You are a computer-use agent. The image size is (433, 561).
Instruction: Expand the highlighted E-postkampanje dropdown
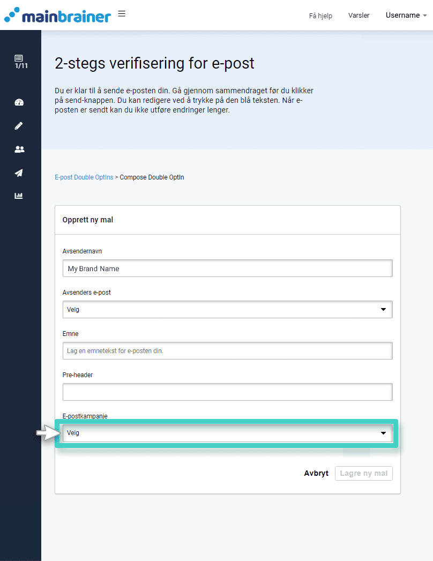click(x=227, y=433)
